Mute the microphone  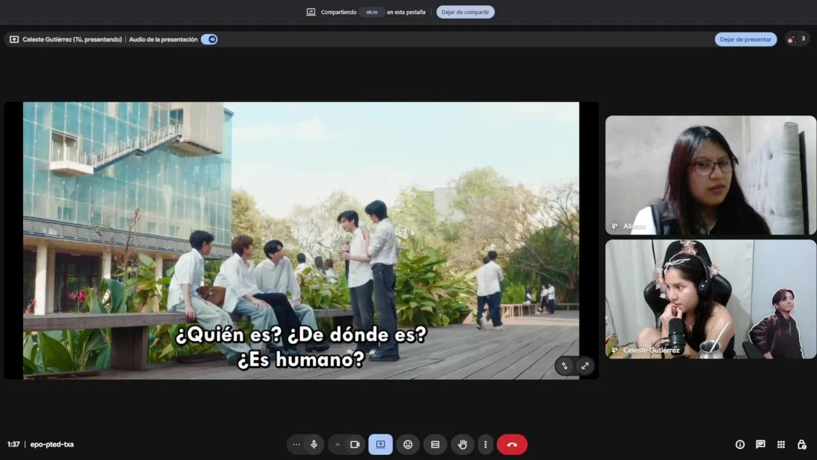(x=313, y=445)
